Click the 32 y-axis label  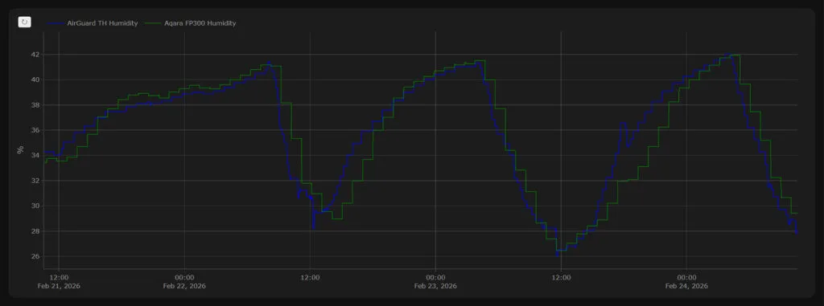[36, 181]
